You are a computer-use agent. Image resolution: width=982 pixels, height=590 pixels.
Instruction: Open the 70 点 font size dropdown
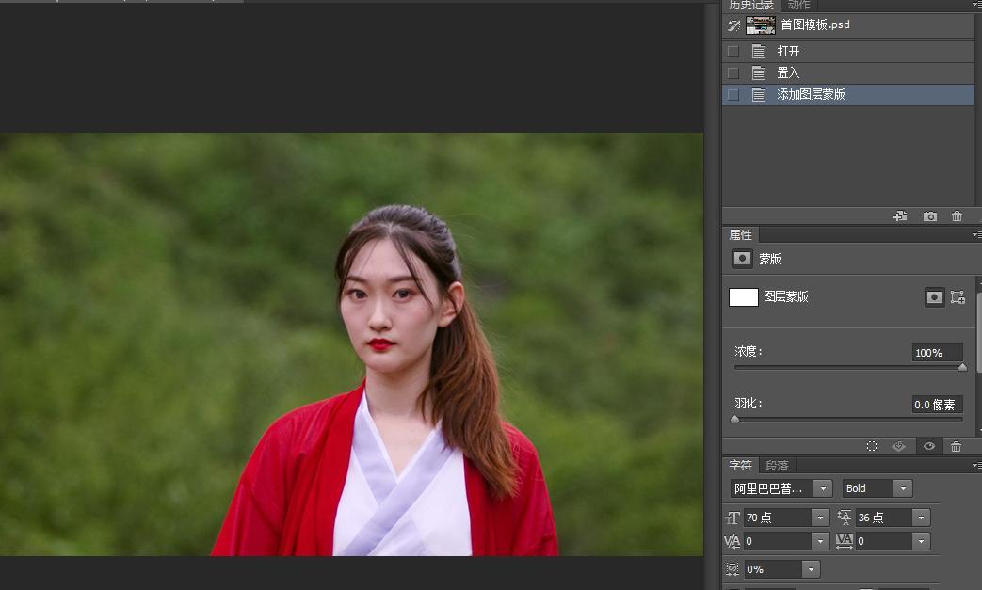pos(819,518)
